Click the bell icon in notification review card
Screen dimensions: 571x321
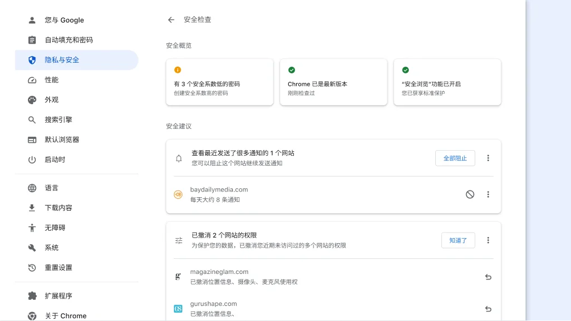179,159
